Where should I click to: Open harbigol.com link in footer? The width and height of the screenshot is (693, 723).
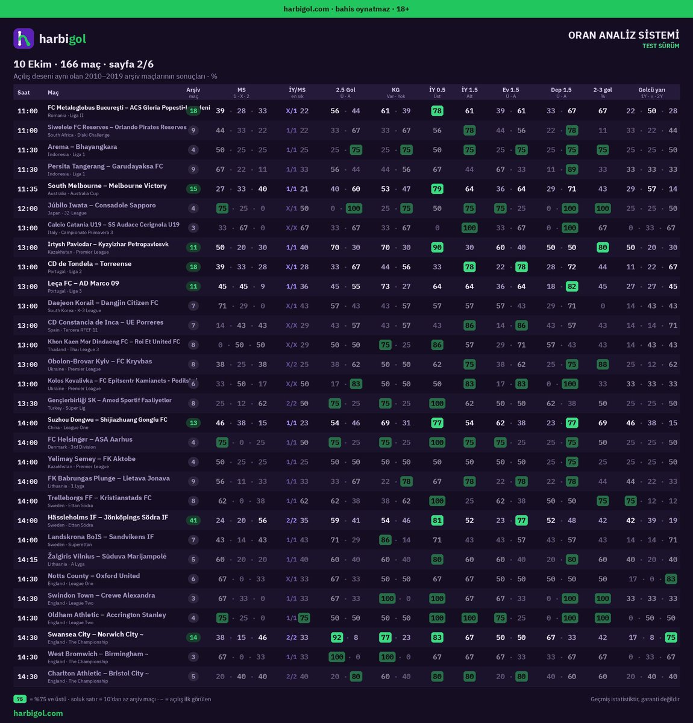click(x=38, y=713)
